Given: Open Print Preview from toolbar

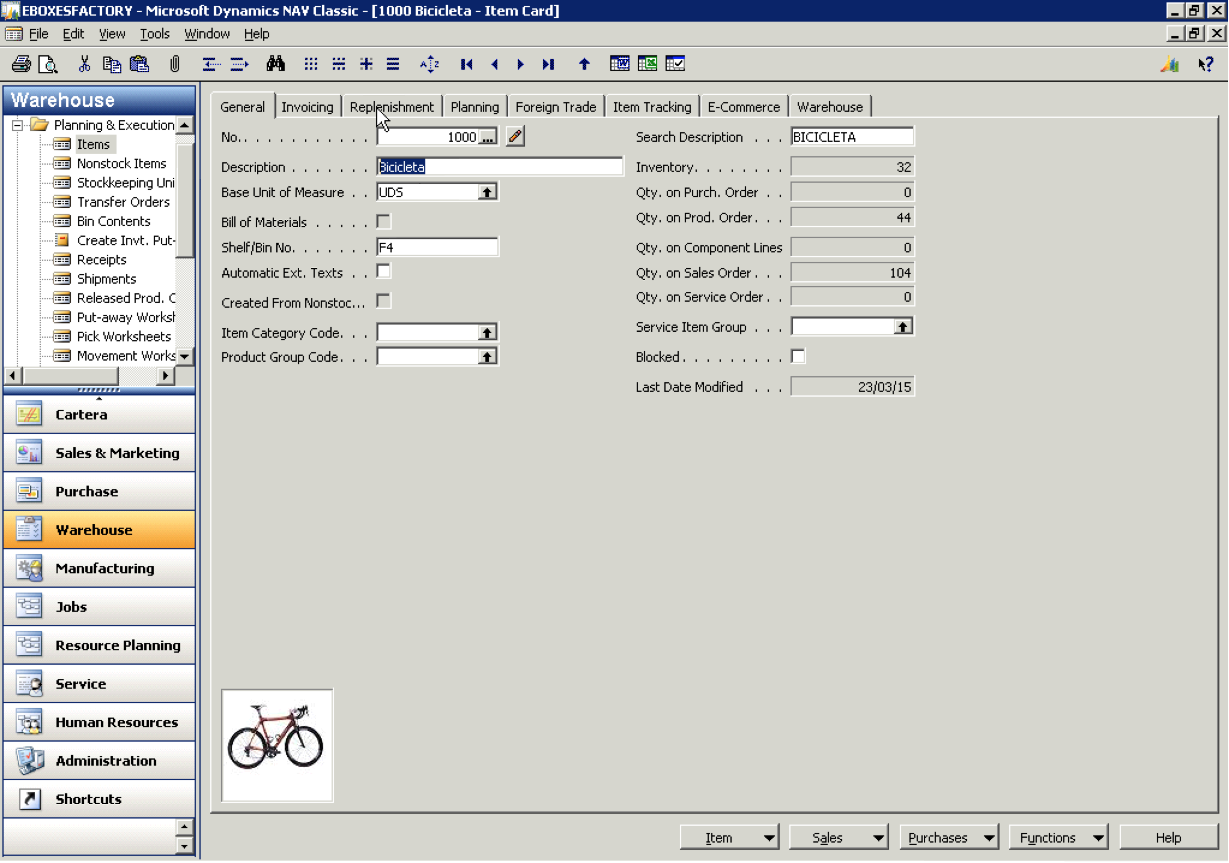Looking at the screenshot, I should pos(47,64).
